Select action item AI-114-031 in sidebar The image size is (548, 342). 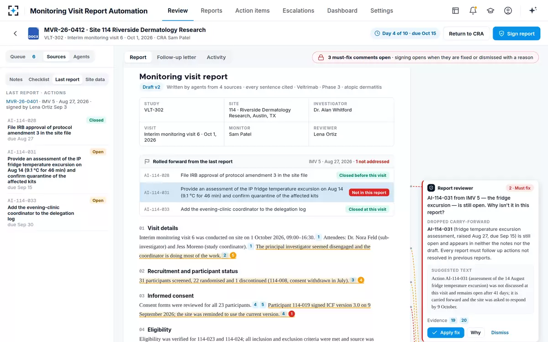click(x=56, y=168)
